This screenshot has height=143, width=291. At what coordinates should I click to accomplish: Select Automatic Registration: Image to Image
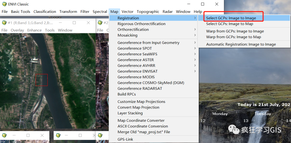click(241, 44)
